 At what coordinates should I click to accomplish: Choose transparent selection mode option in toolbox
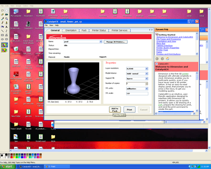click(x=4, y=50)
